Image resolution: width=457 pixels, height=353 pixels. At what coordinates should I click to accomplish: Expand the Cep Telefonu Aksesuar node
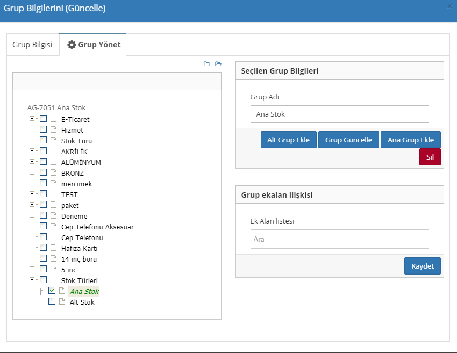32,226
